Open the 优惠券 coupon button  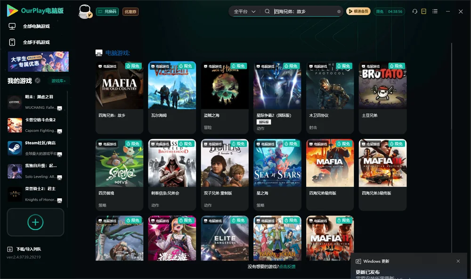pyautogui.click(x=130, y=12)
